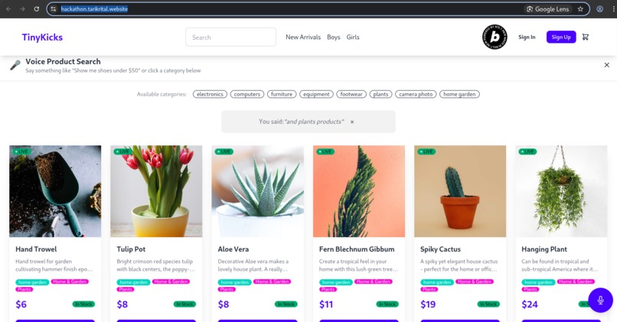Click the Spiky Cactus product title
Viewport: 617px width, 322px height.
(x=440, y=249)
